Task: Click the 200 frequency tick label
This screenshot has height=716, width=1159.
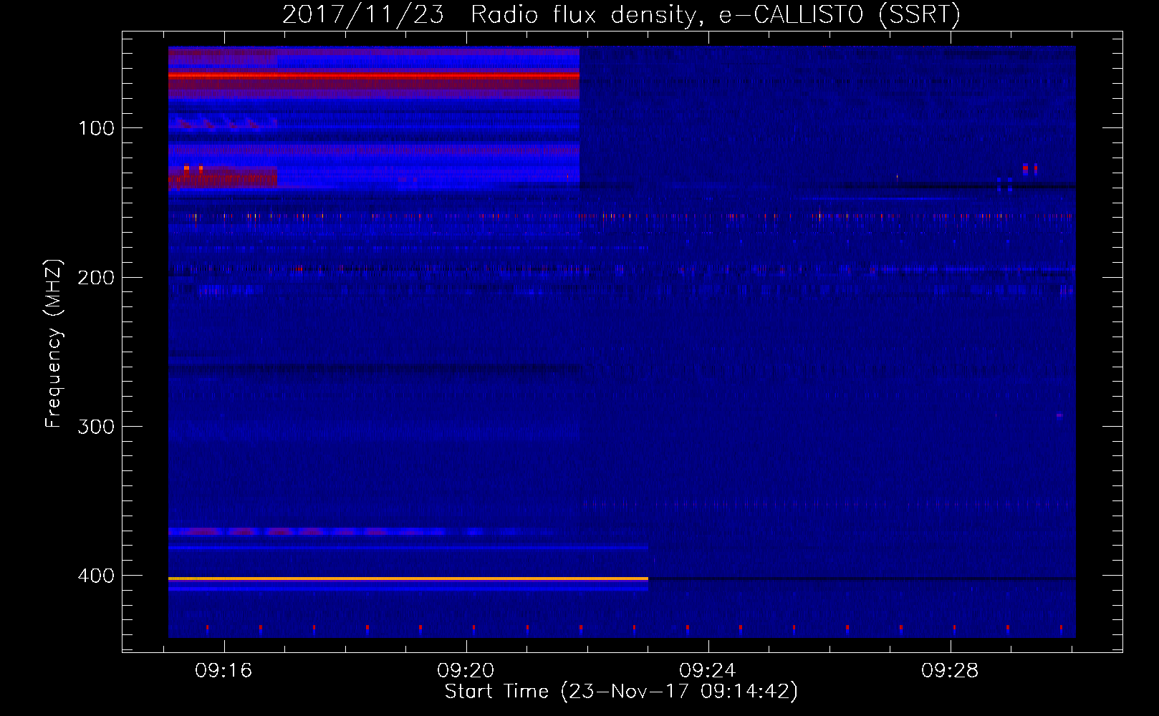Action: [x=96, y=278]
